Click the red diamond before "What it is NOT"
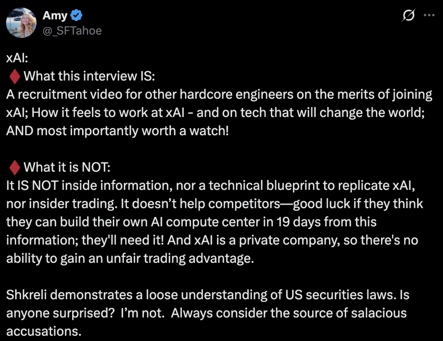 pos(14,167)
